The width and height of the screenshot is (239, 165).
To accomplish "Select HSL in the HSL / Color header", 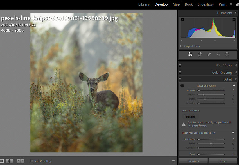I will click(x=218, y=65).
